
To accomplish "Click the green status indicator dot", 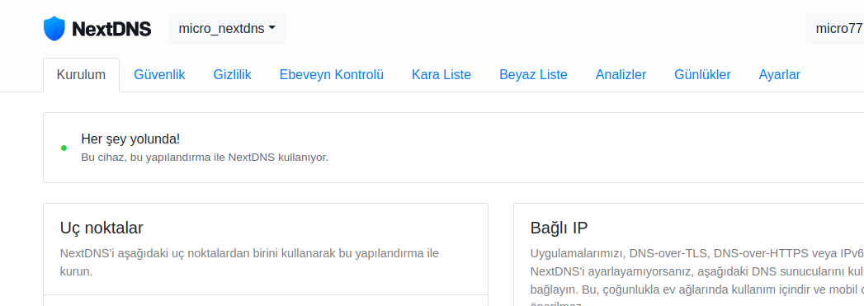I will (64, 148).
